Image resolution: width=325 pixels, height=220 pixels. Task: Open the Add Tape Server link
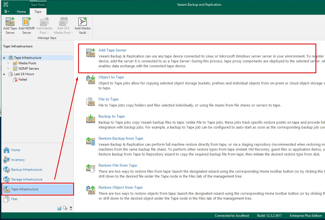coord(112,50)
